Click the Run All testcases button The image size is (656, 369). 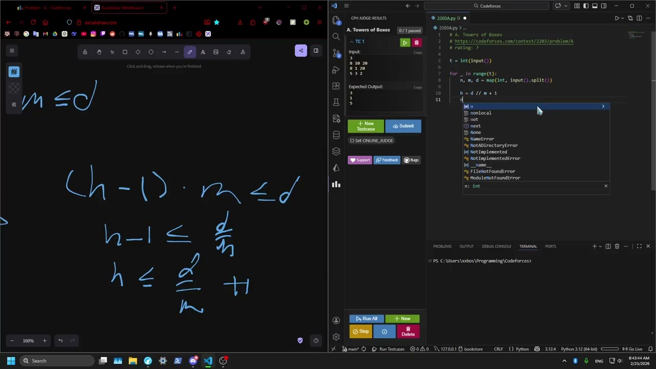coord(366,319)
